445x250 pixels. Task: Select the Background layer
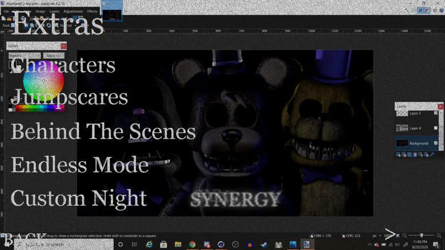[x=417, y=143]
